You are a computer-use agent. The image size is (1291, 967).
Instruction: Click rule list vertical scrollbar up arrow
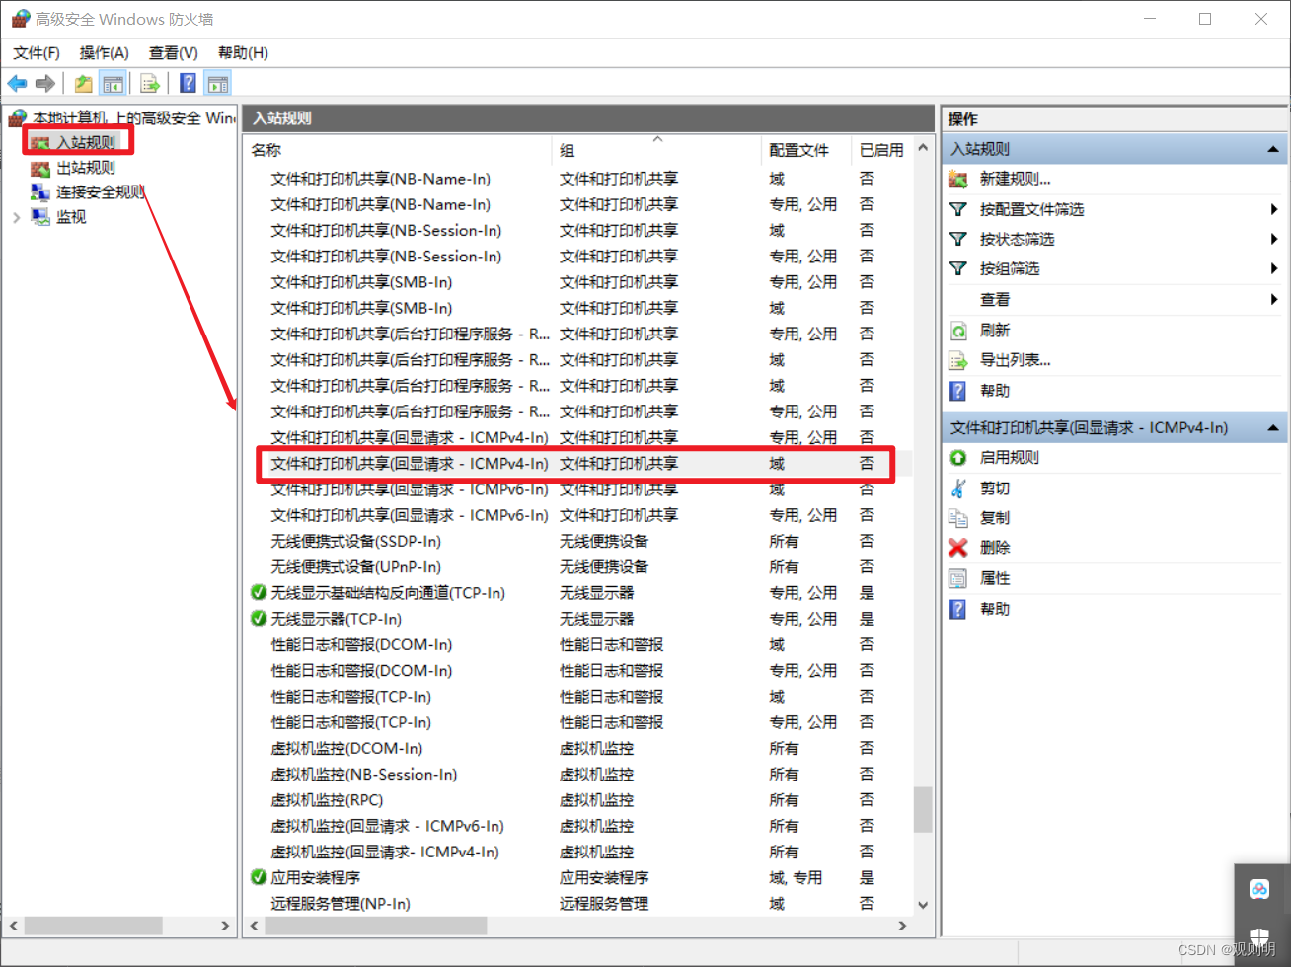(923, 148)
